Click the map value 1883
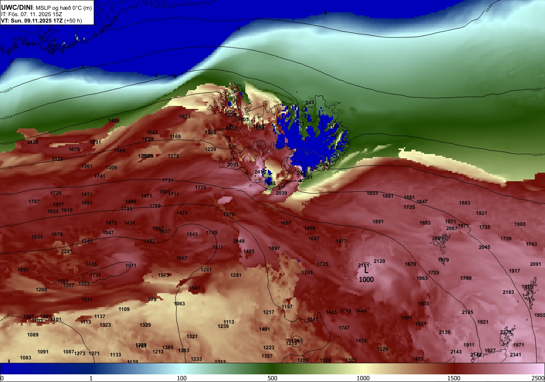 [x=465, y=203]
